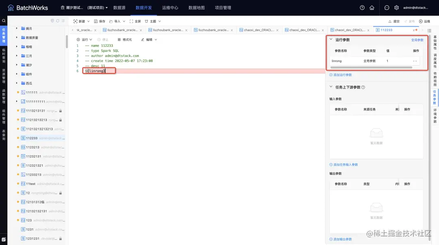Screen dimensions: 439x245
Task: Click 添加运行参数 link
Action: tap(341, 75)
